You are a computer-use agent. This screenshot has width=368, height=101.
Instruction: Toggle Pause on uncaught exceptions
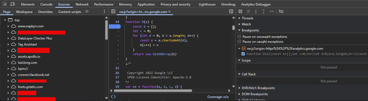[240, 36]
